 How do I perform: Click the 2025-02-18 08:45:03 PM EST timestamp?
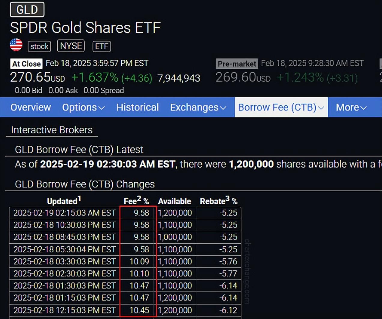(x=65, y=237)
